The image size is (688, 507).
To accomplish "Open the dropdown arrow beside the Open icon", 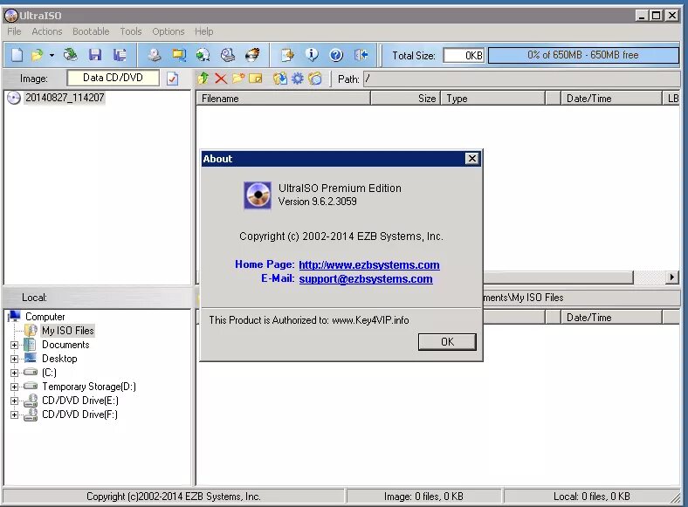I will (52, 55).
